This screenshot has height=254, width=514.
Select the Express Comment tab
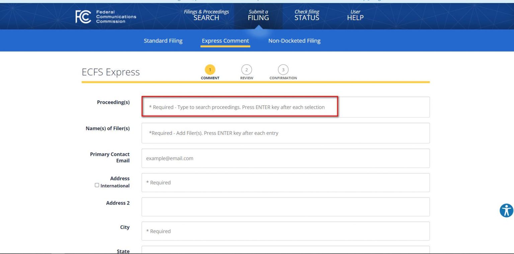click(x=225, y=41)
